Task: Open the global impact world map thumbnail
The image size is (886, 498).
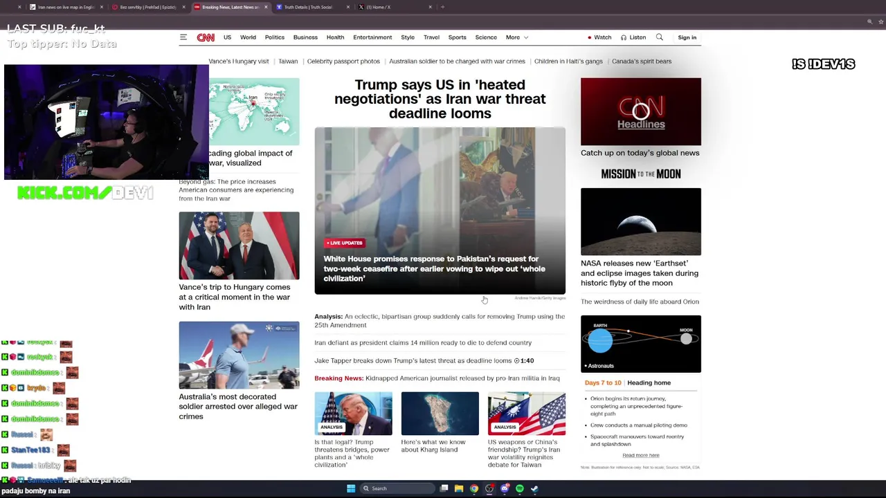Action: tap(254, 111)
